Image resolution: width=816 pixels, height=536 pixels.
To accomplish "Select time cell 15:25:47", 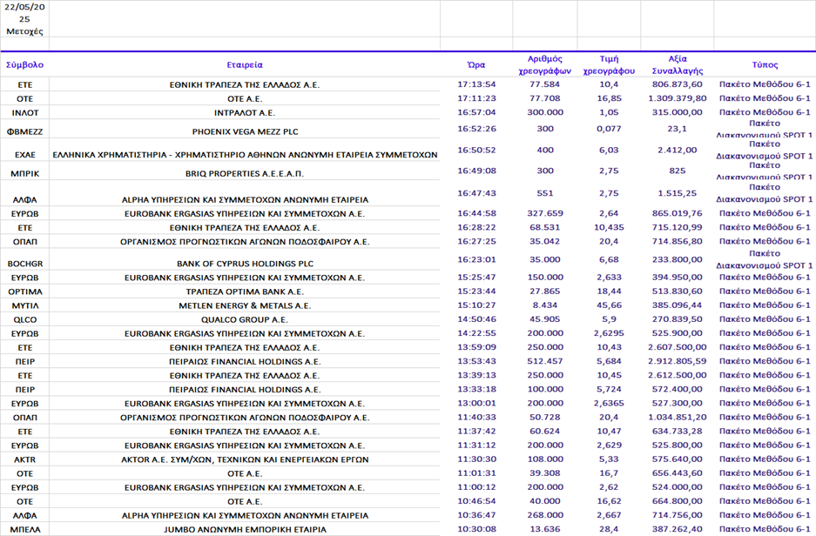I will 476,277.
